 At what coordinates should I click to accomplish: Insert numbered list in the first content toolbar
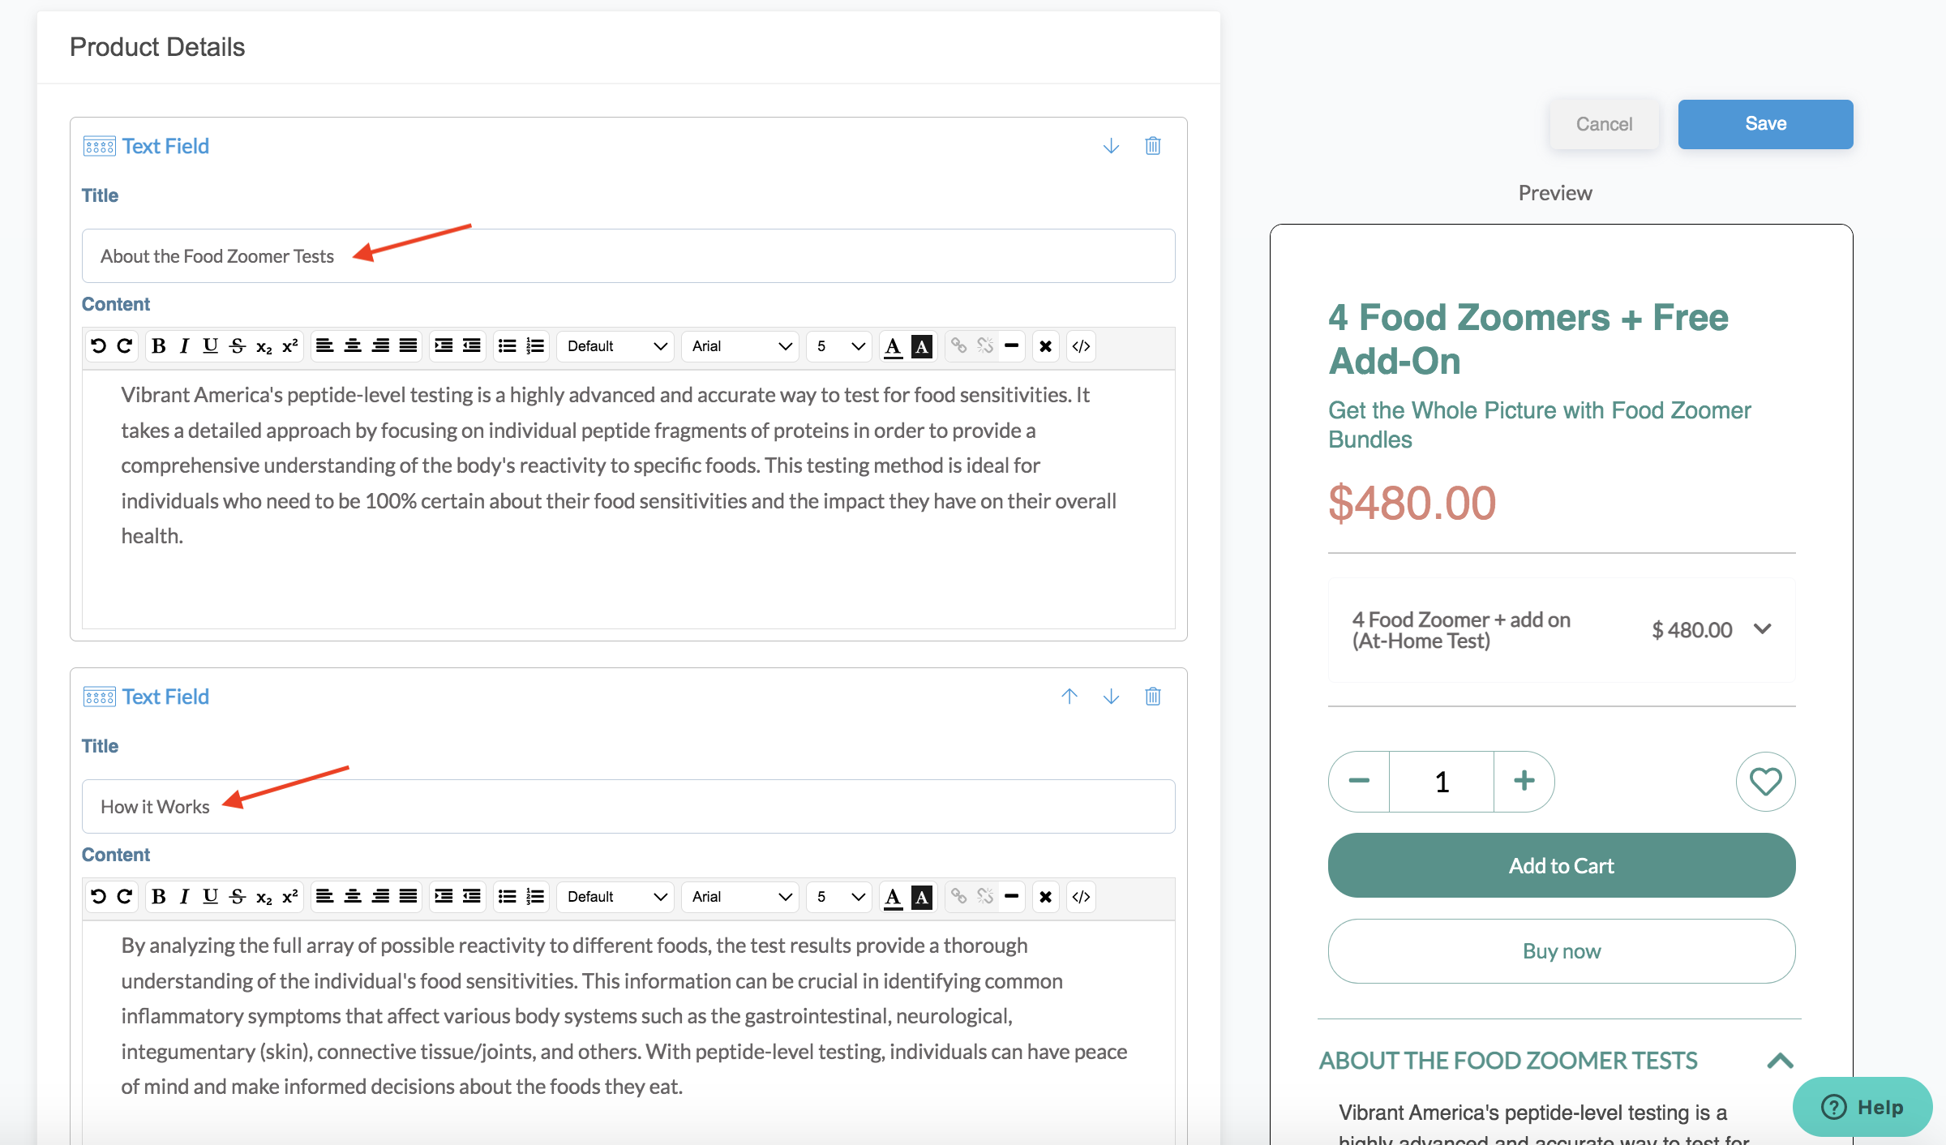tap(535, 346)
